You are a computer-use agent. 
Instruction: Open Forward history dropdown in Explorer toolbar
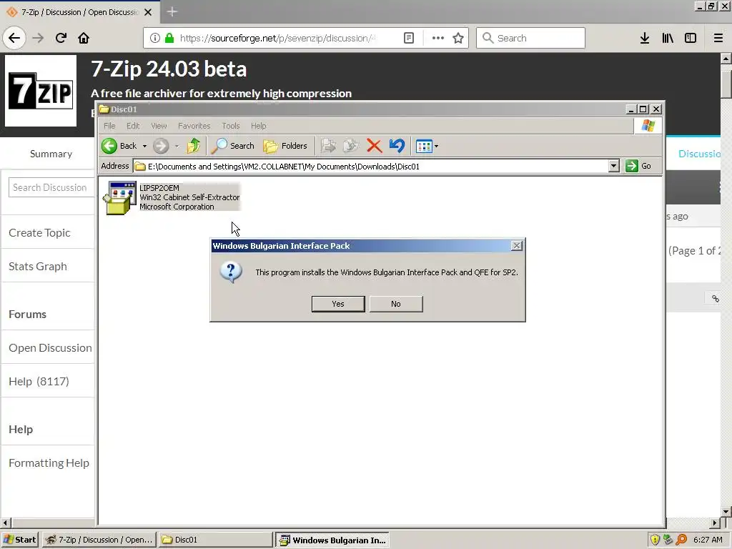point(177,146)
